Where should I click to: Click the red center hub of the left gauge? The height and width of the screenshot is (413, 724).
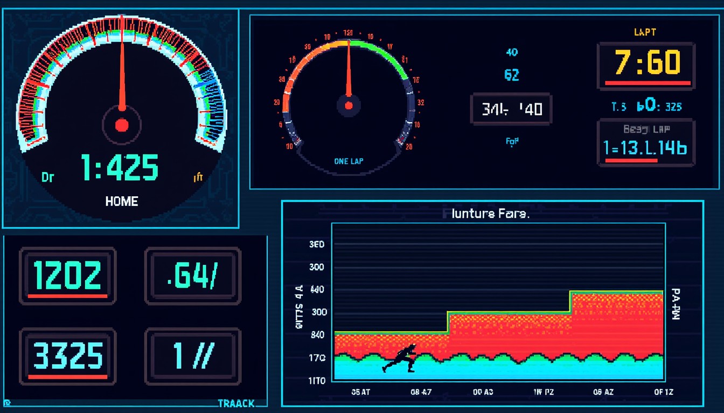click(x=122, y=125)
